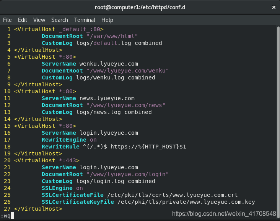Open the View menu
This screenshot has width=280, height=221.
tap(39, 20)
